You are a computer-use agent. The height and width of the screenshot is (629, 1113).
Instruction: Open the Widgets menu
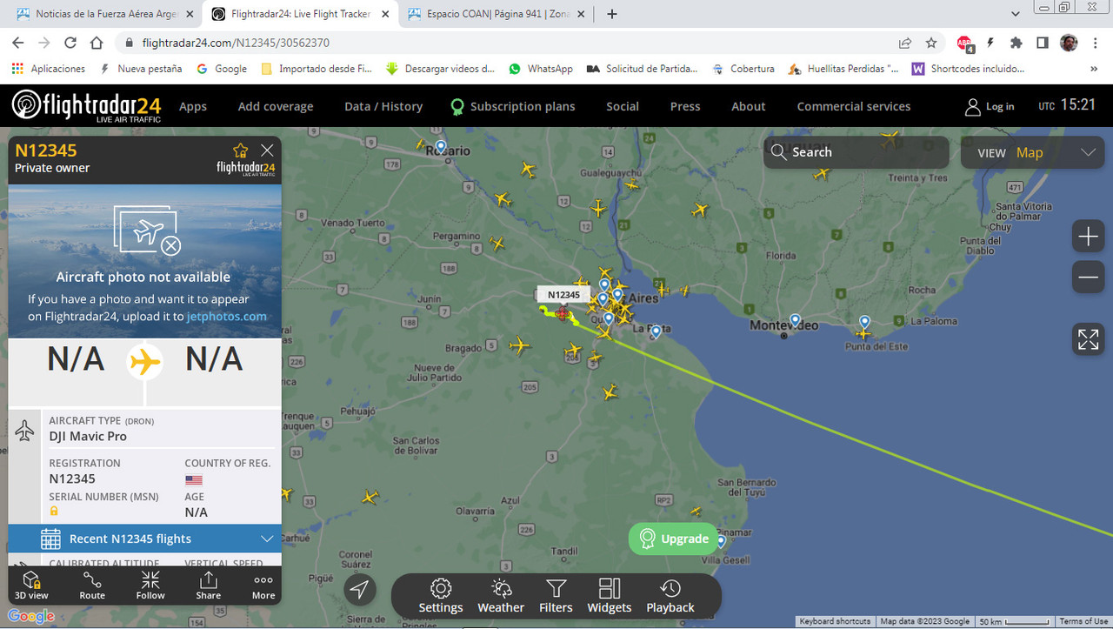point(609,596)
